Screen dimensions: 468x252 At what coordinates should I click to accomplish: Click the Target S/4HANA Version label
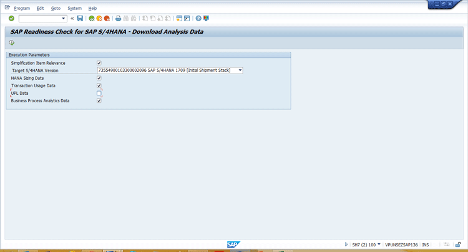tap(35, 70)
